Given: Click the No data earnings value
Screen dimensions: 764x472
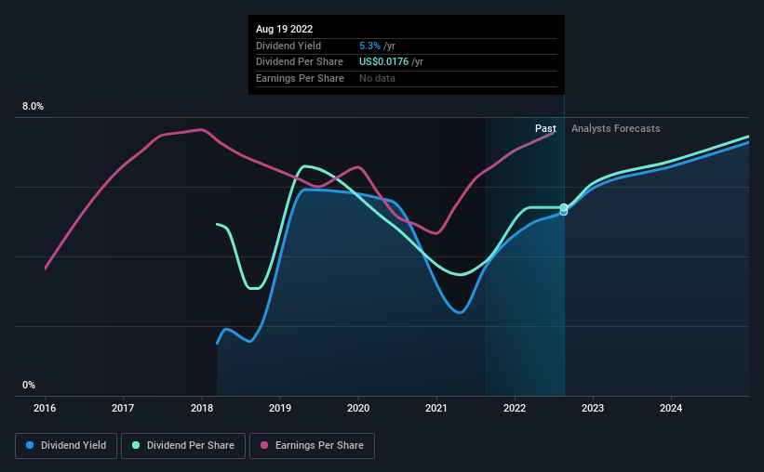Looking at the screenshot, I should pos(377,78).
